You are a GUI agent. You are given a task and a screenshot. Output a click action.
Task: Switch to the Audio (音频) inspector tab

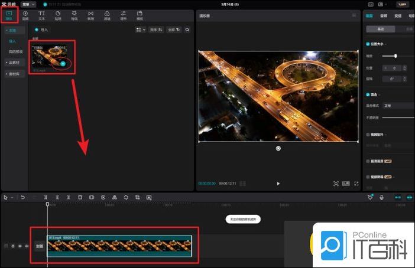coord(384,16)
